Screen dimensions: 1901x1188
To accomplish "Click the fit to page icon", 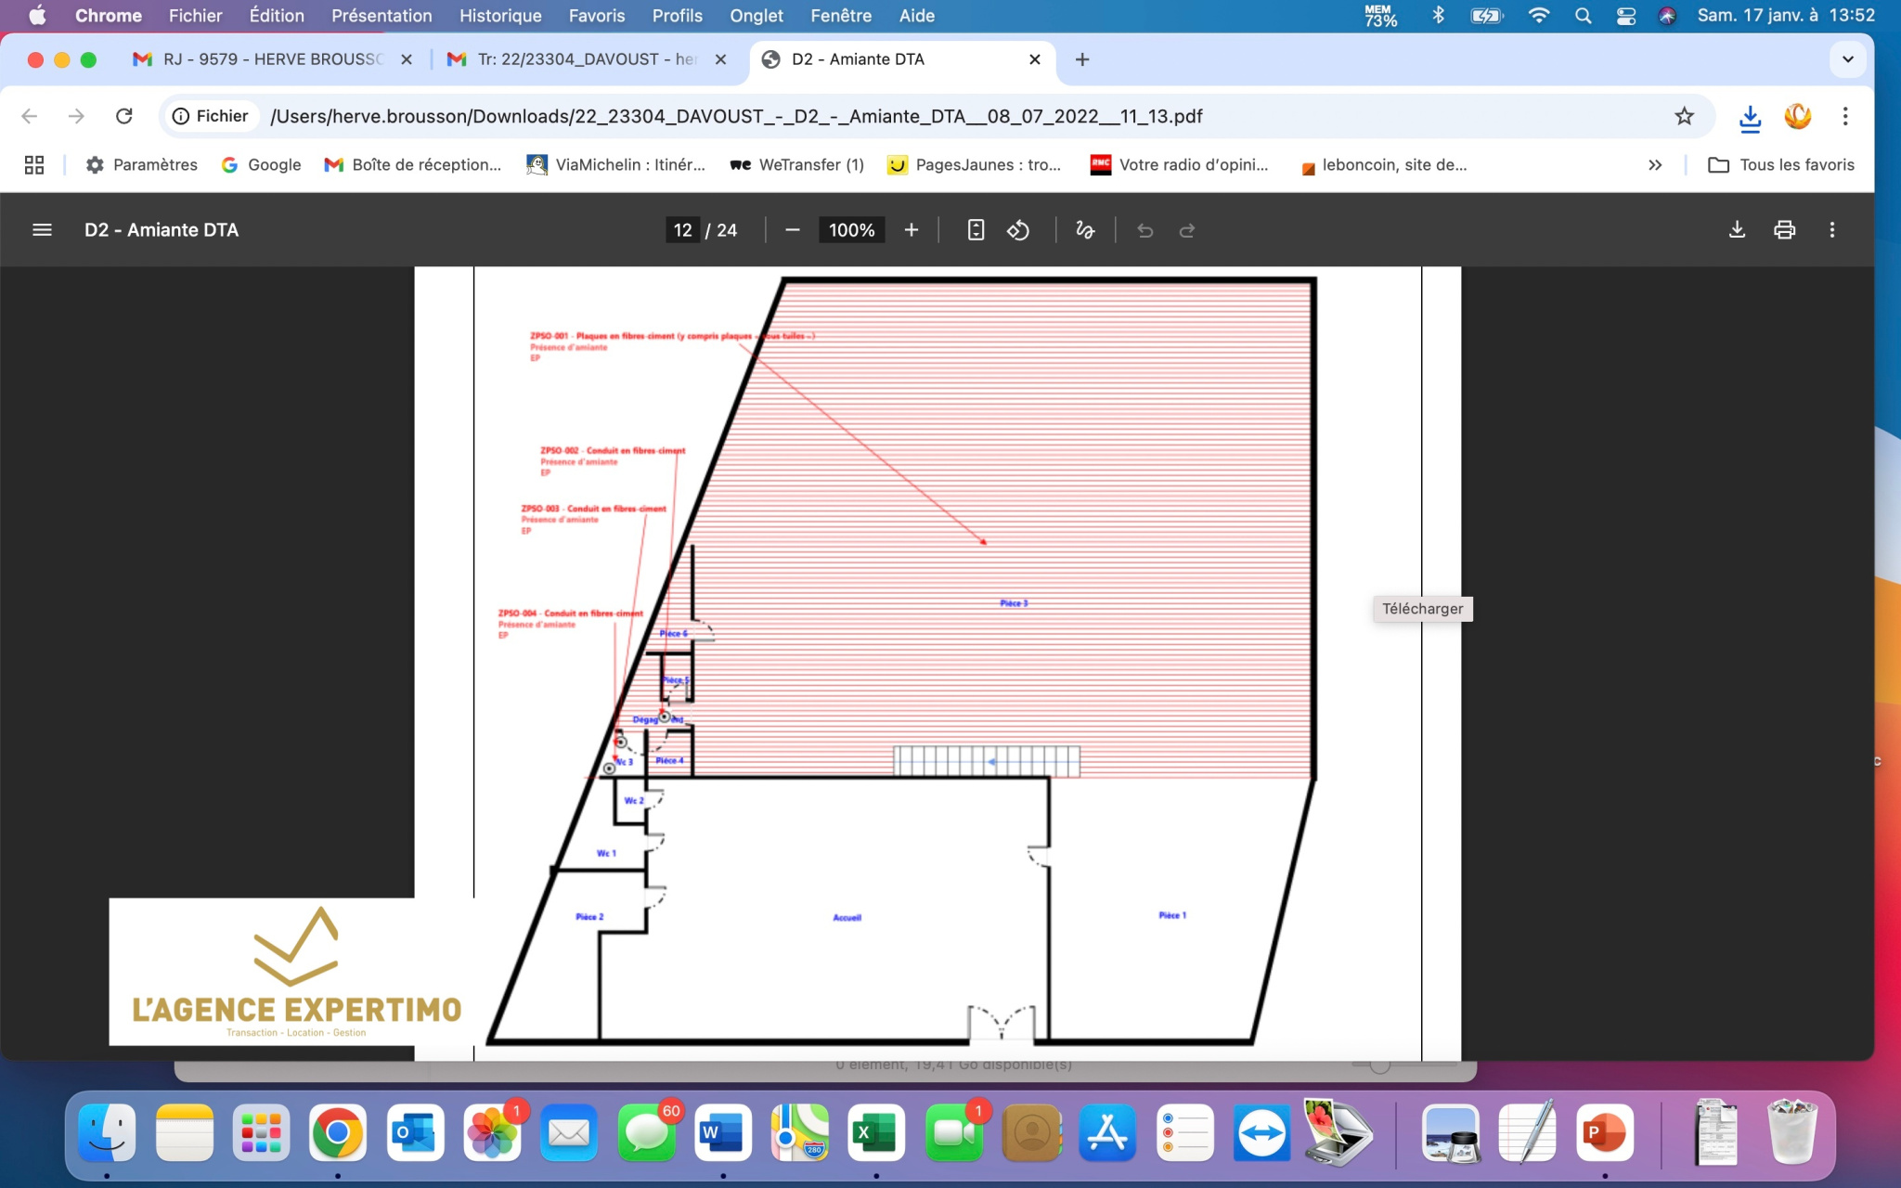I will click(976, 230).
